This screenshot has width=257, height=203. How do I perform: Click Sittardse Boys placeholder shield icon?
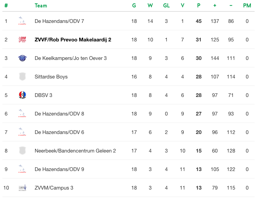pos(22,77)
